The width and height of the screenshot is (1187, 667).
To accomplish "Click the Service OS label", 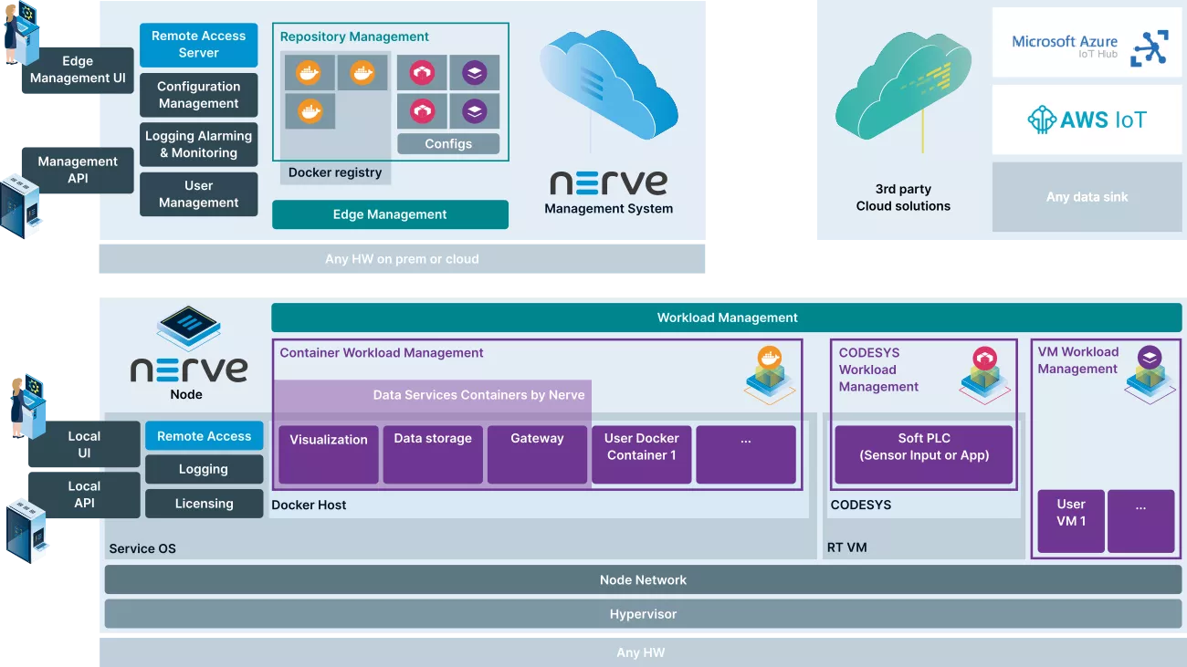I will point(142,548).
